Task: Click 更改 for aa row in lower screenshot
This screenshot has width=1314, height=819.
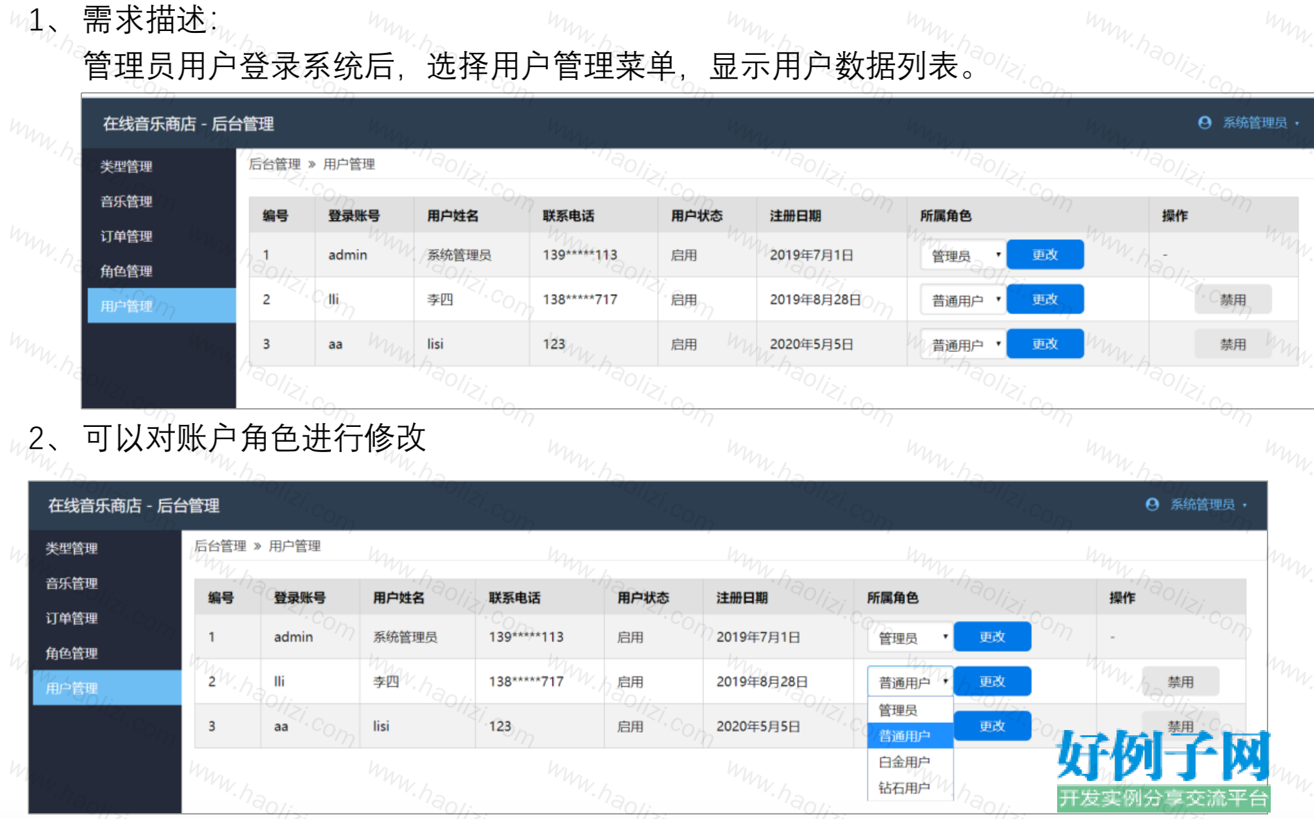Action: pos(992,725)
